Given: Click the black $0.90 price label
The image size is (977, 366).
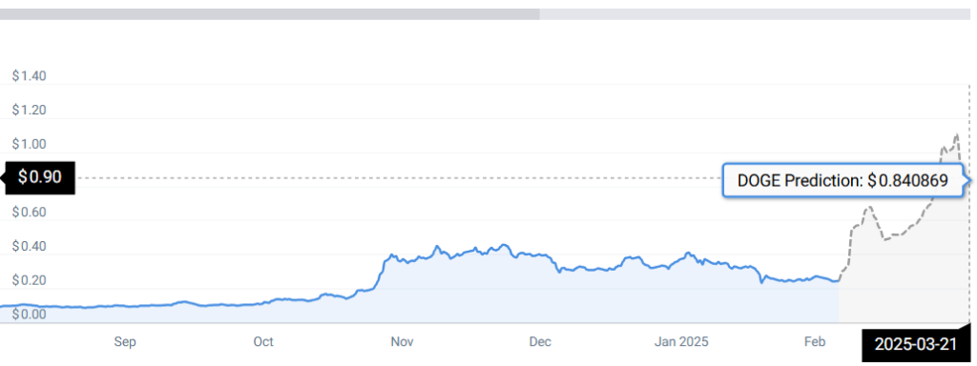Looking at the screenshot, I should click(40, 177).
